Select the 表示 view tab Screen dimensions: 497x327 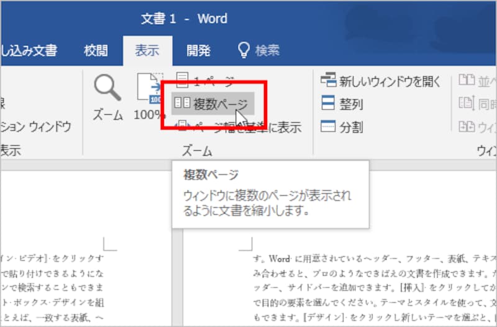(x=147, y=51)
